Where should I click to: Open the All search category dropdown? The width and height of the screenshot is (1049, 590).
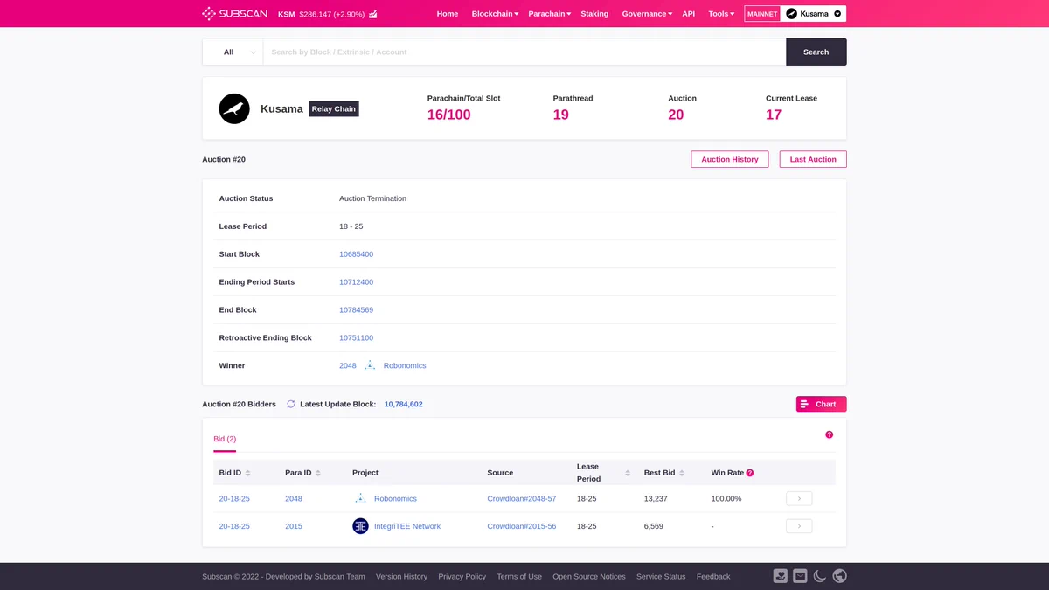click(x=233, y=52)
